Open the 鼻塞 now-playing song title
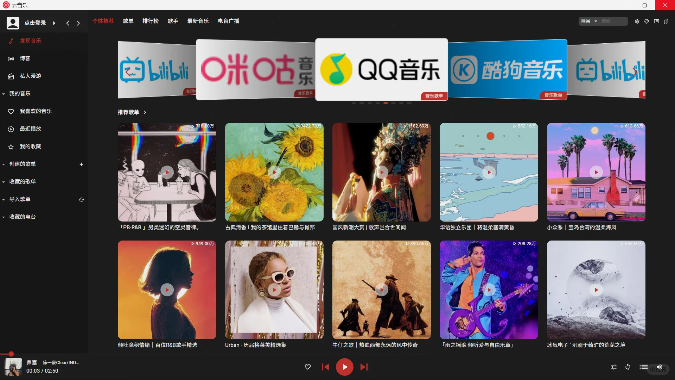Image resolution: width=675 pixels, height=380 pixels. pos(32,362)
